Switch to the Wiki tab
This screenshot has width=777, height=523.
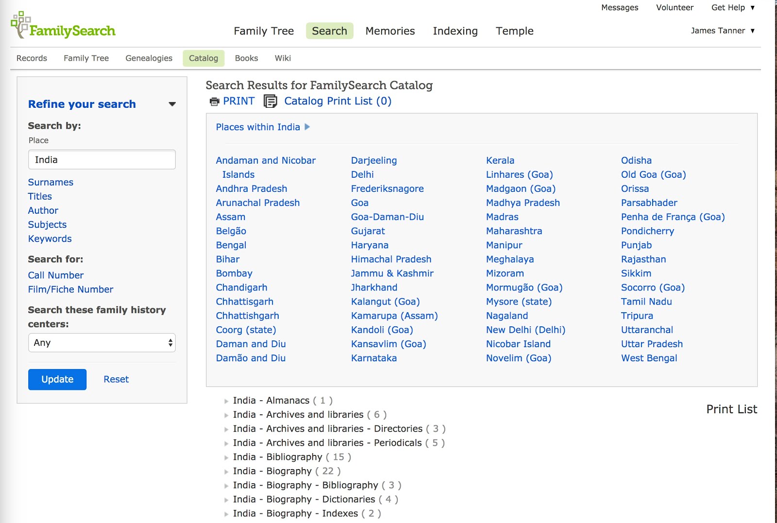283,58
